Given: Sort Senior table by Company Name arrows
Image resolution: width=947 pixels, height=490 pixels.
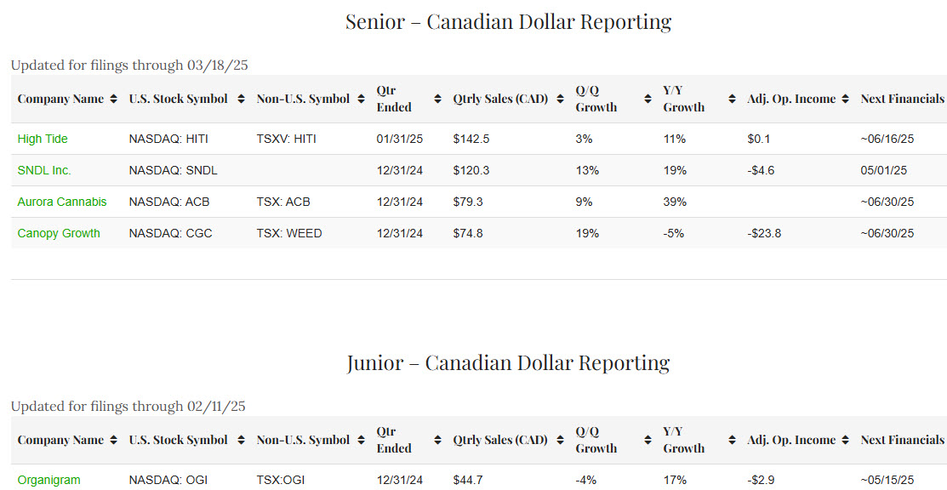Looking at the screenshot, I should 114,99.
